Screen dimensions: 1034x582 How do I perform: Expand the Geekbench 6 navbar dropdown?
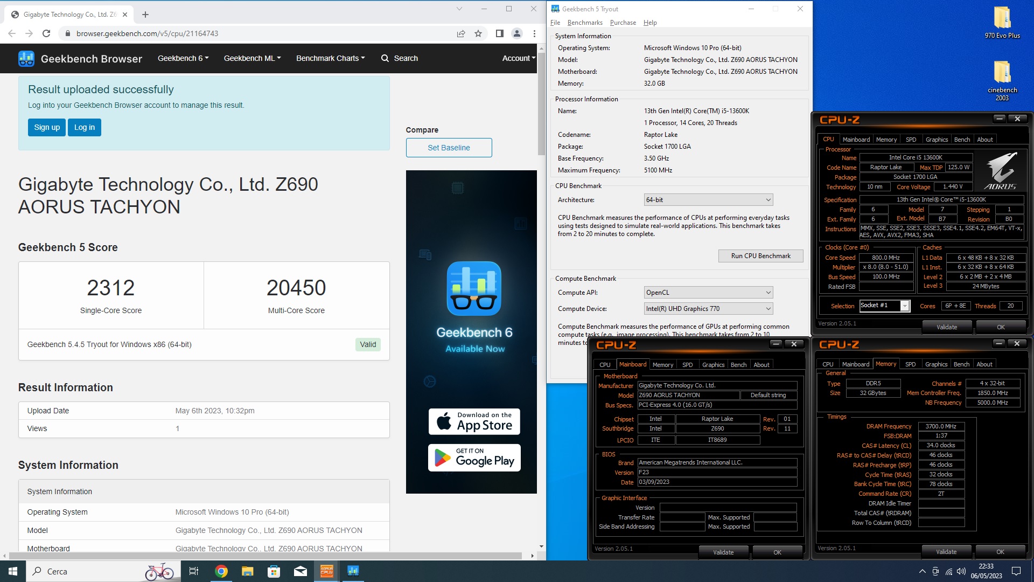pyautogui.click(x=183, y=58)
